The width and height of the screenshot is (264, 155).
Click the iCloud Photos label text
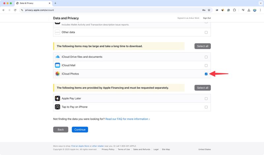pos(70,74)
